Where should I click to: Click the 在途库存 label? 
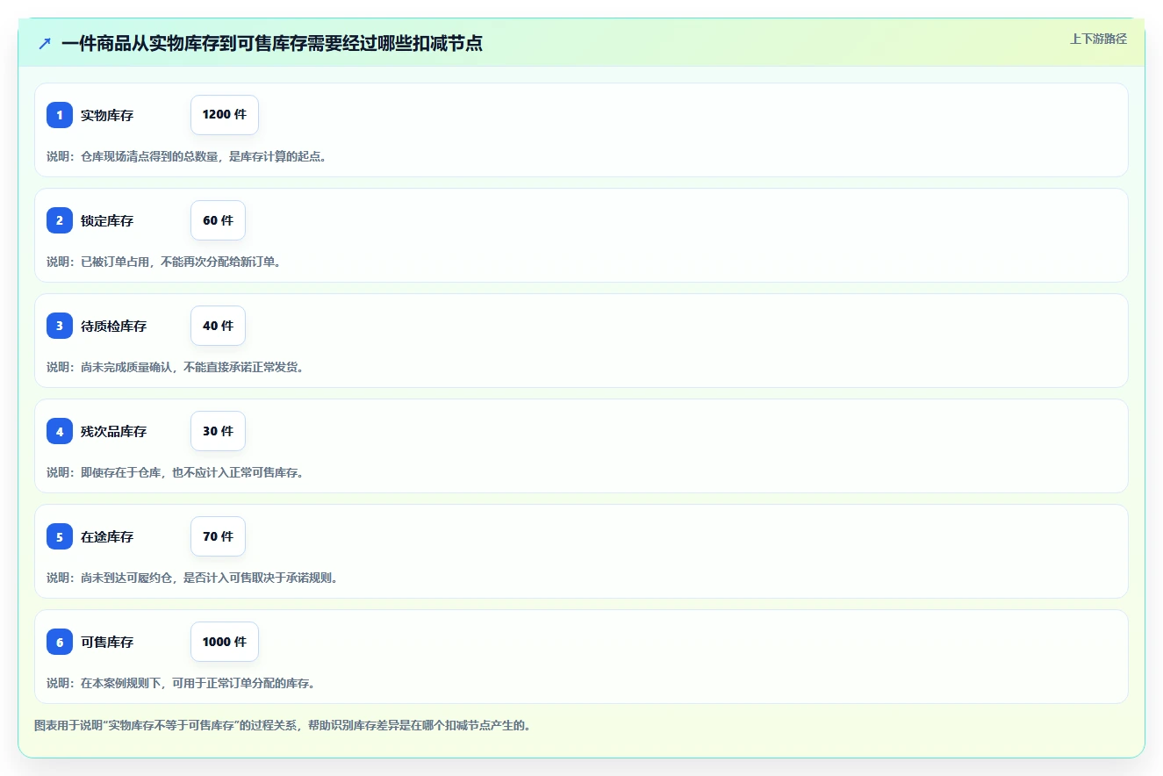[107, 536]
